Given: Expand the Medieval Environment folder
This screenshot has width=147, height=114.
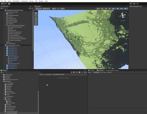Looking at the screenshot, I should [x=2, y=80].
